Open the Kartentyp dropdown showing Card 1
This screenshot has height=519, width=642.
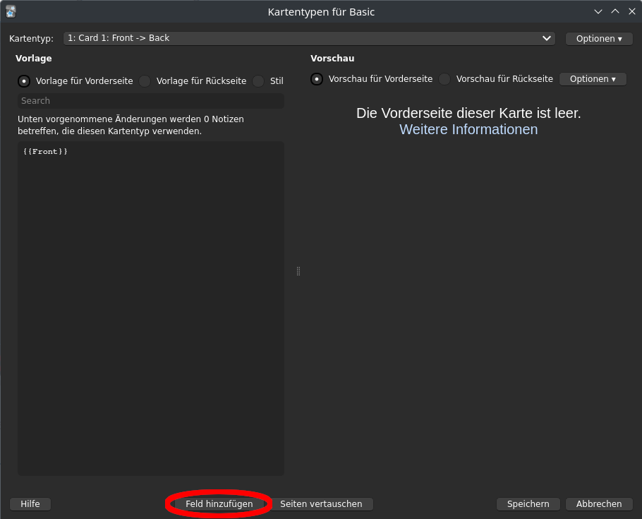309,38
